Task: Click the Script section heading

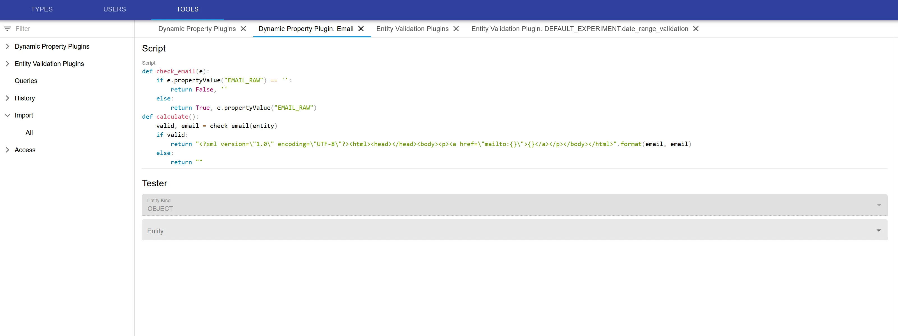Action: pyautogui.click(x=154, y=49)
